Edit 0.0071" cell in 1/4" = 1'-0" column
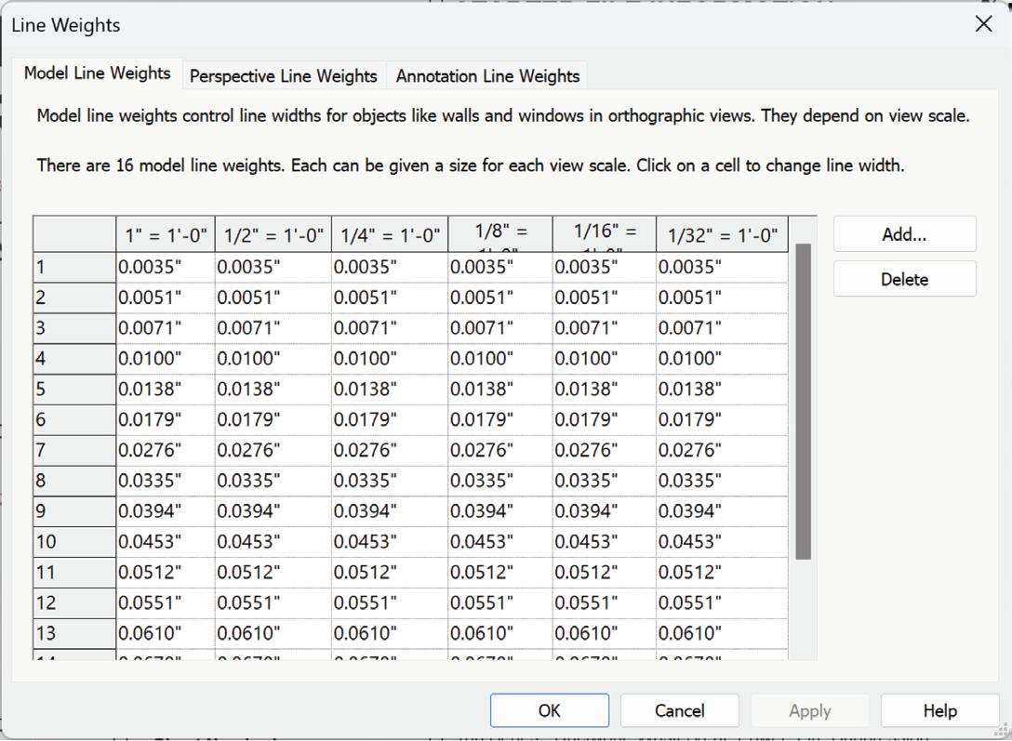The image size is (1012, 741). tap(390, 328)
